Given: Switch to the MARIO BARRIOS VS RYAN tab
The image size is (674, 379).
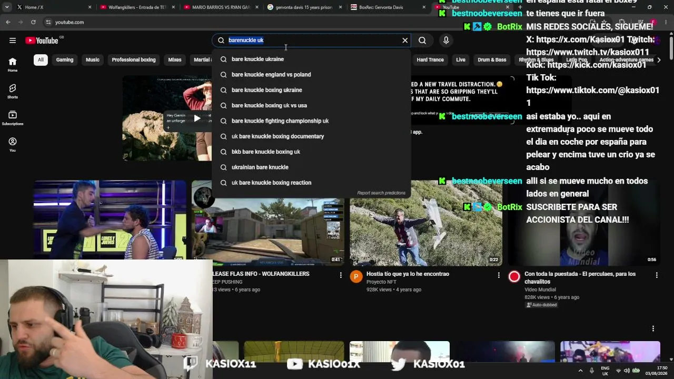Looking at the screenshot, I should tap(221, 7).
